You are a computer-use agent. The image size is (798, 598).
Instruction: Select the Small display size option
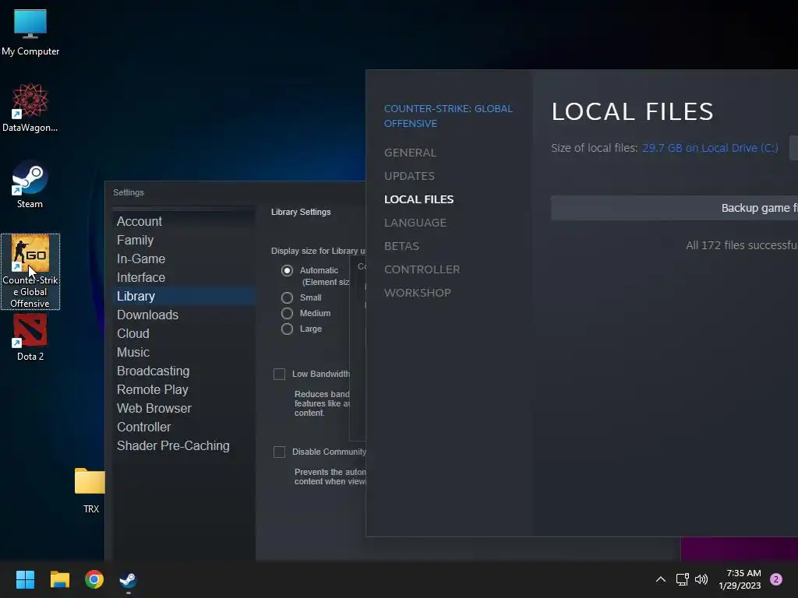(287, 297)
